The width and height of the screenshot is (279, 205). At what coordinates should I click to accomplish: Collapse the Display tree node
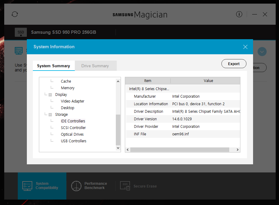pyautogui.click(x=50, y=95)
